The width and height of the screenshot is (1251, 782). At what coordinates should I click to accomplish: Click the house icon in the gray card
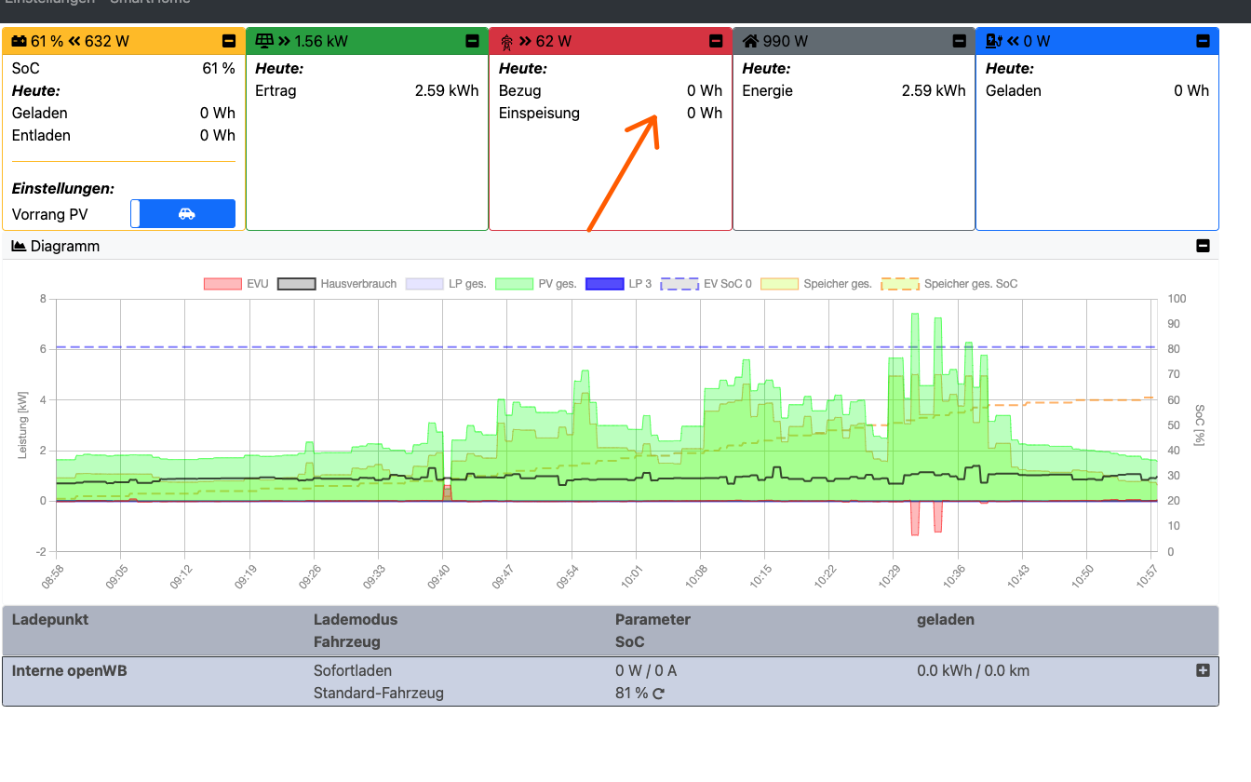(x=750, y=41)
